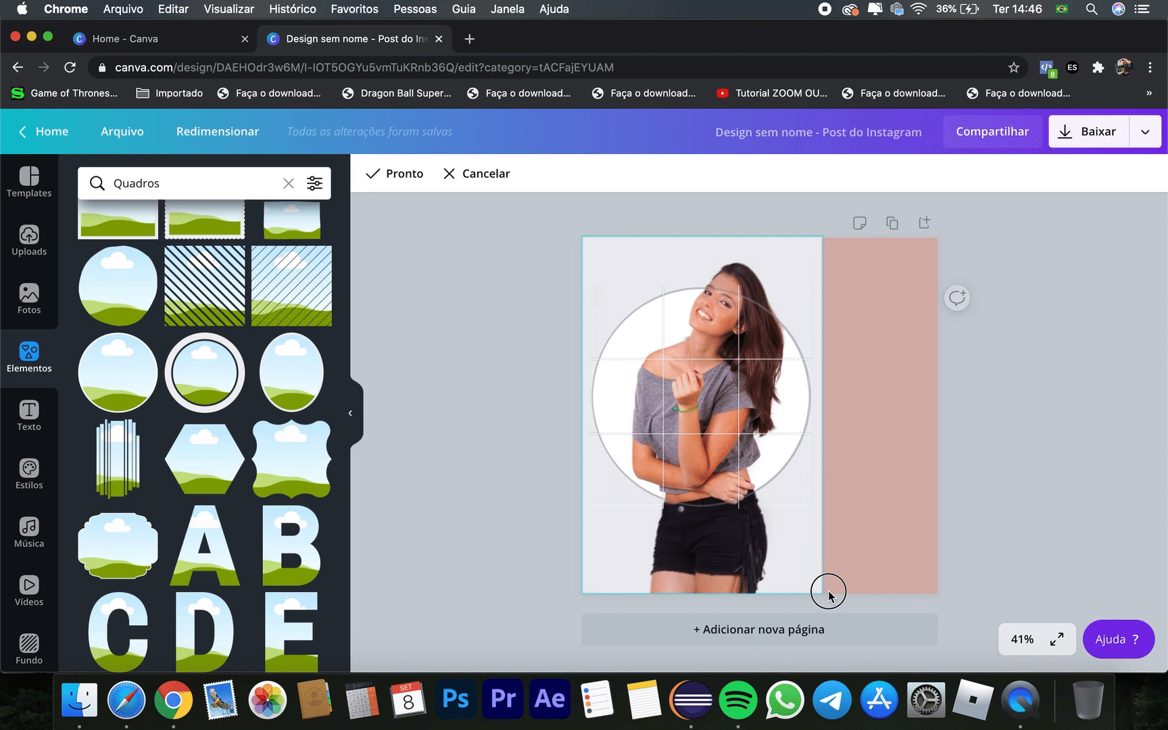Open the Texto tool panel
The image size is (1168, 730).
click(x=29, y=416)
